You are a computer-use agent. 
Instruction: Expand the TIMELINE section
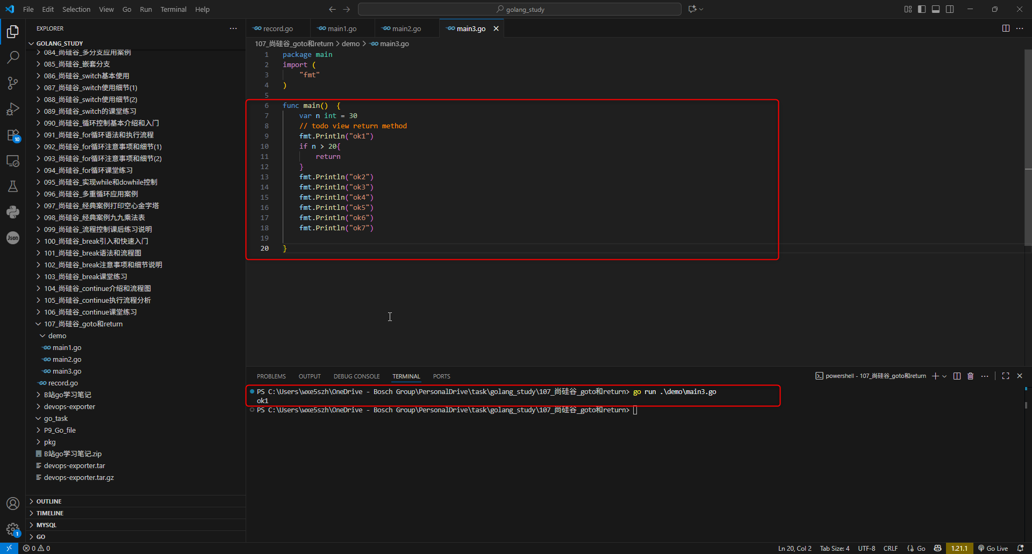(x=136, y=513)
